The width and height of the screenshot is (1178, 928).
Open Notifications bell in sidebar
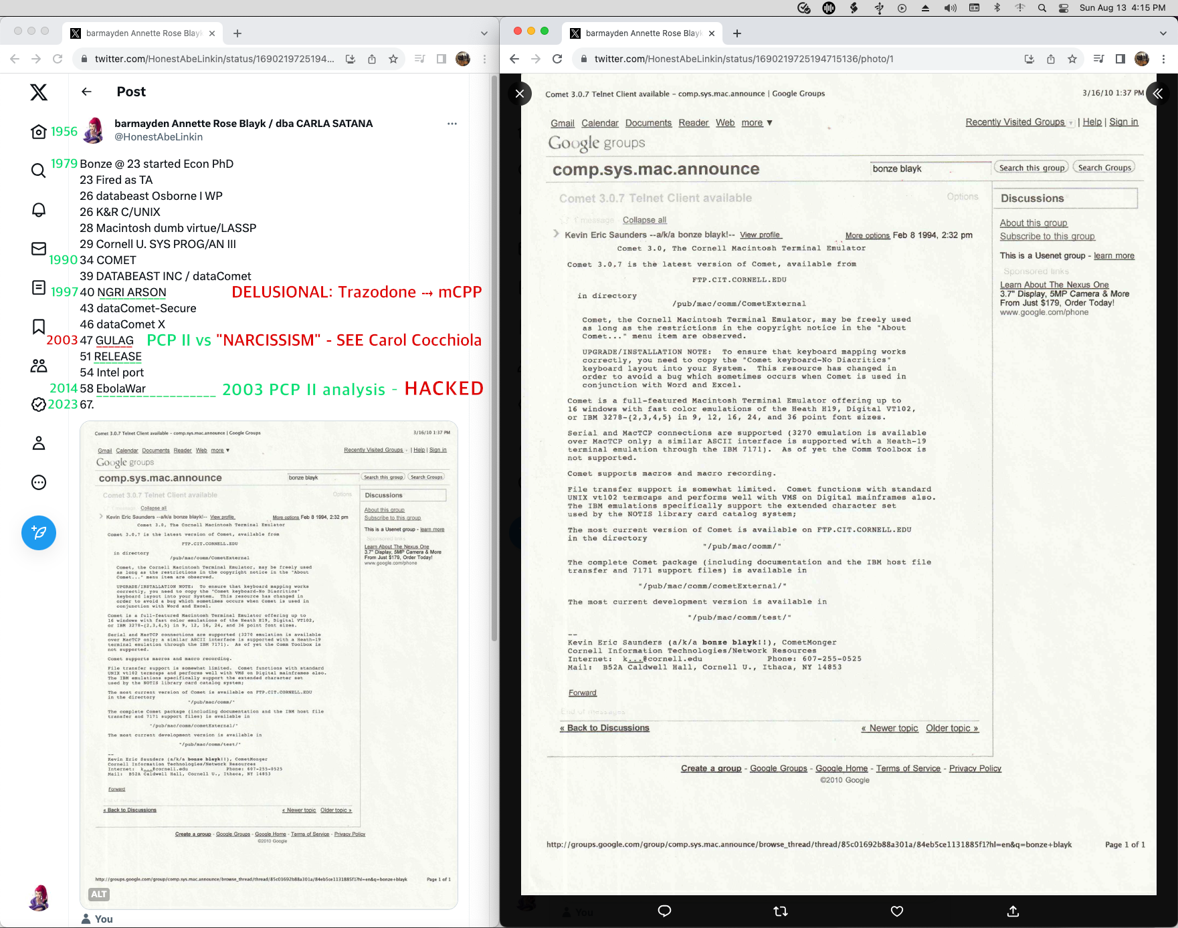pos(39,210)
